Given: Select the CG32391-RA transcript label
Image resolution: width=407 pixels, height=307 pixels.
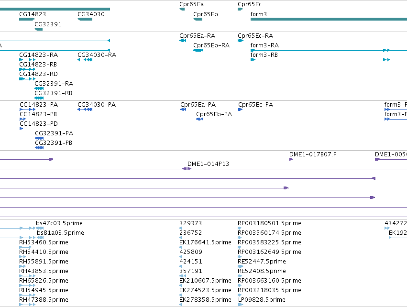Looking at the screenshot, I should 54,84.
